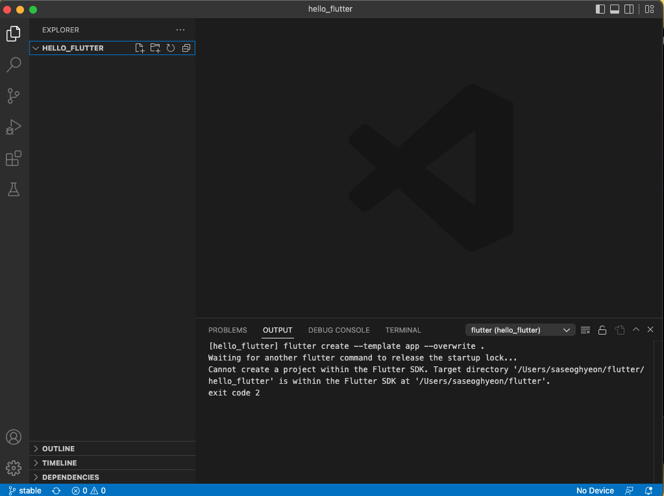Toggle the secondary side bar
The image size is (664, 496).
coord(629,9)
